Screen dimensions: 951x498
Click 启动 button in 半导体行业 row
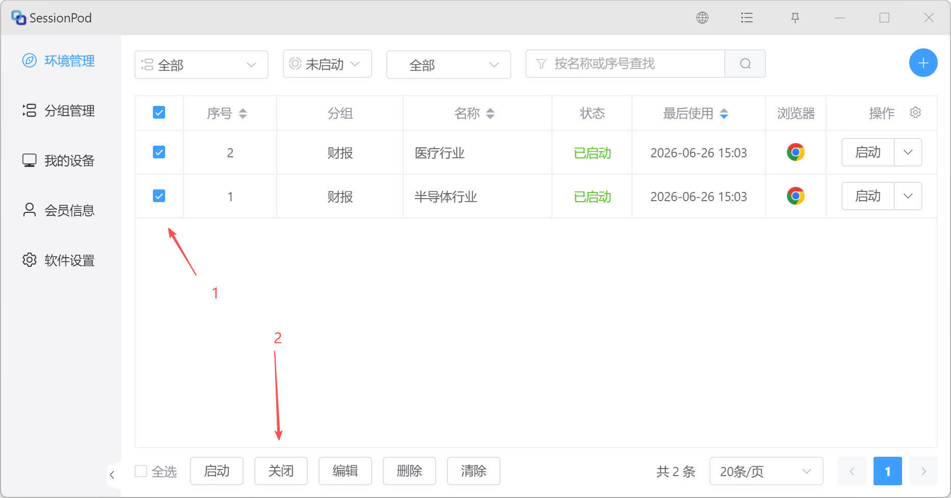coord(868,196)
